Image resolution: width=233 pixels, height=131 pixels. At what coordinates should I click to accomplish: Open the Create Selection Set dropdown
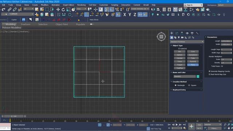coord(140,9)
